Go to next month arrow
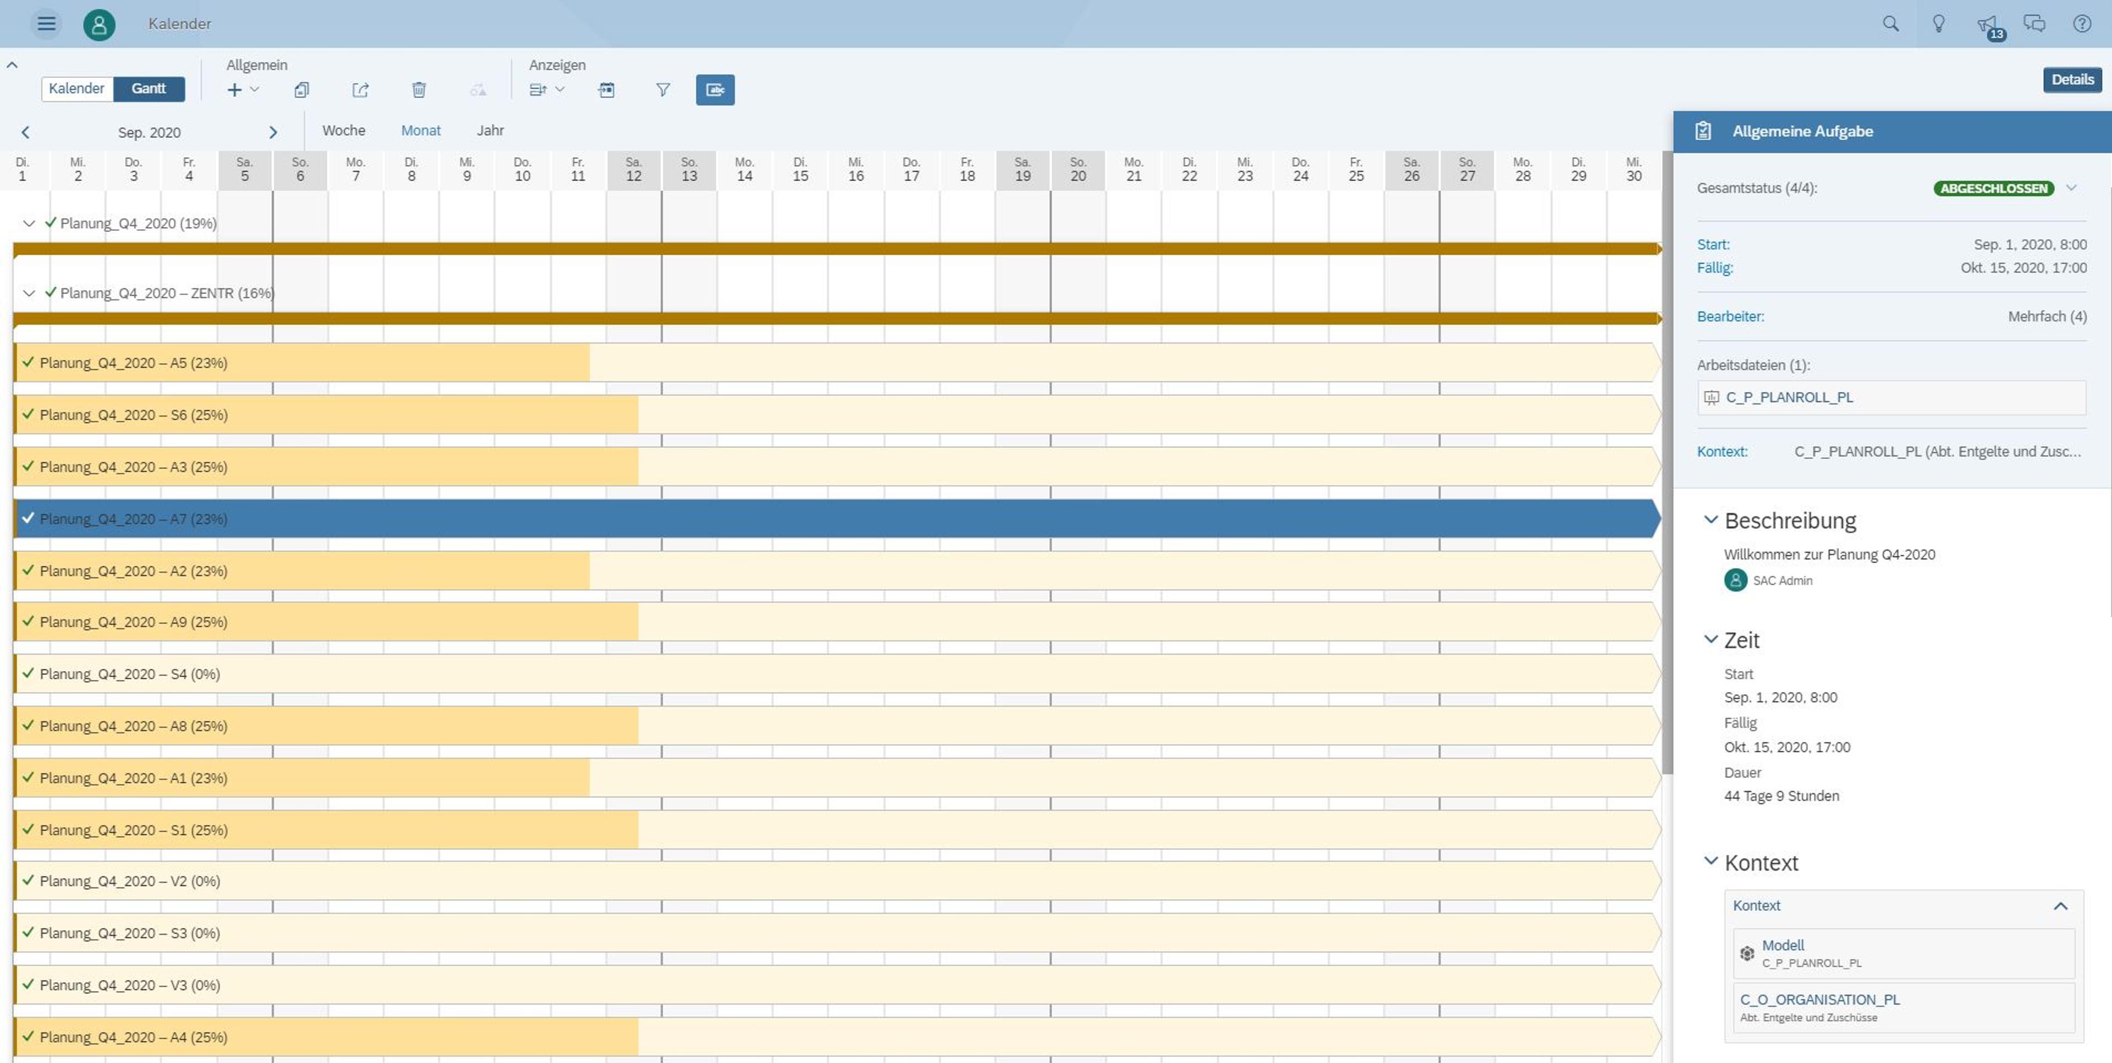 click(273, 132)
